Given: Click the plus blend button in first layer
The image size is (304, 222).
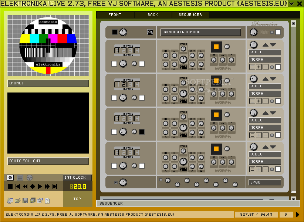Looking at the screenshot, I should [259, 67].
